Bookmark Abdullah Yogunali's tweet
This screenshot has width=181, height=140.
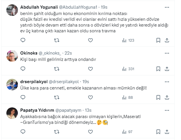coord(158,40)
